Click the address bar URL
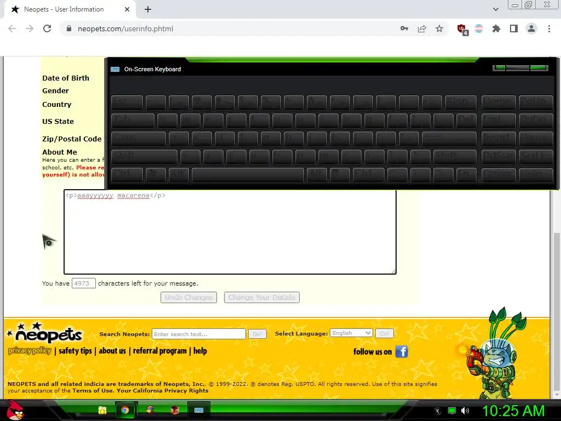This screenshot has height=421, width=561. pyautogui.click(x=125, y=29)
